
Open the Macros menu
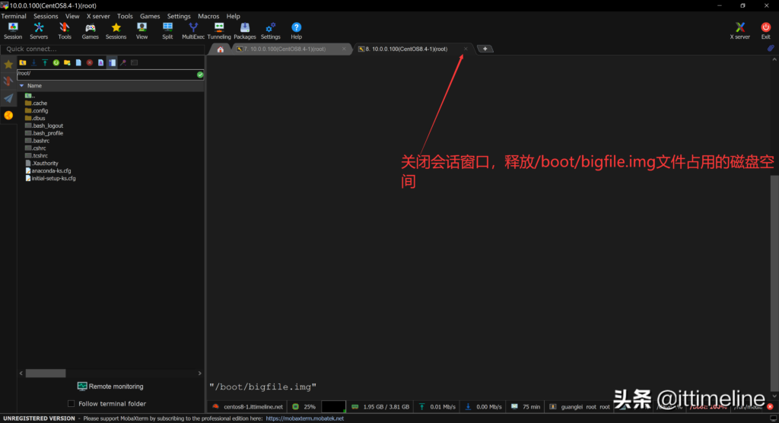208,16
